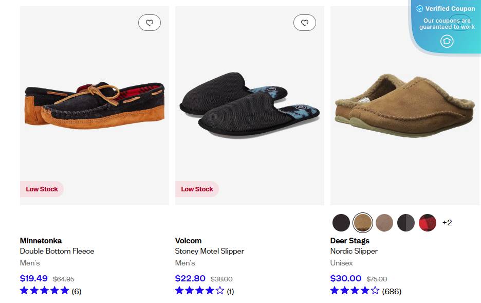
Task: Click the Low Stock badge on the Volcom card
Action: click(197, 189)
